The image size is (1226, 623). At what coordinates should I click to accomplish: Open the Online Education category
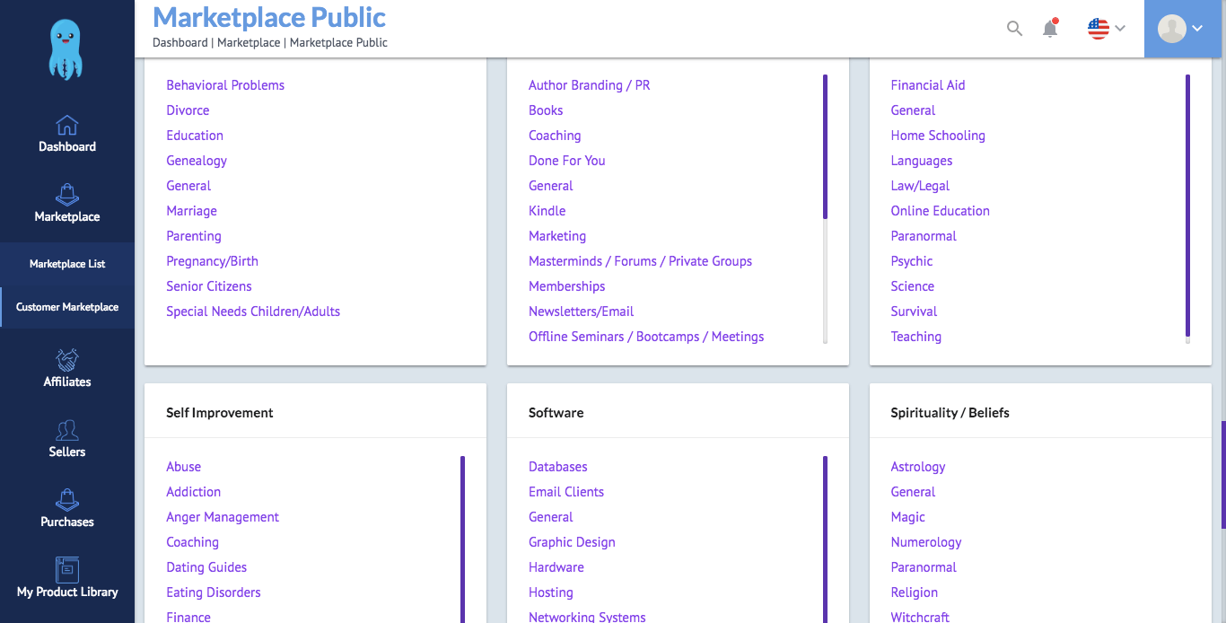tap(941, 211)
